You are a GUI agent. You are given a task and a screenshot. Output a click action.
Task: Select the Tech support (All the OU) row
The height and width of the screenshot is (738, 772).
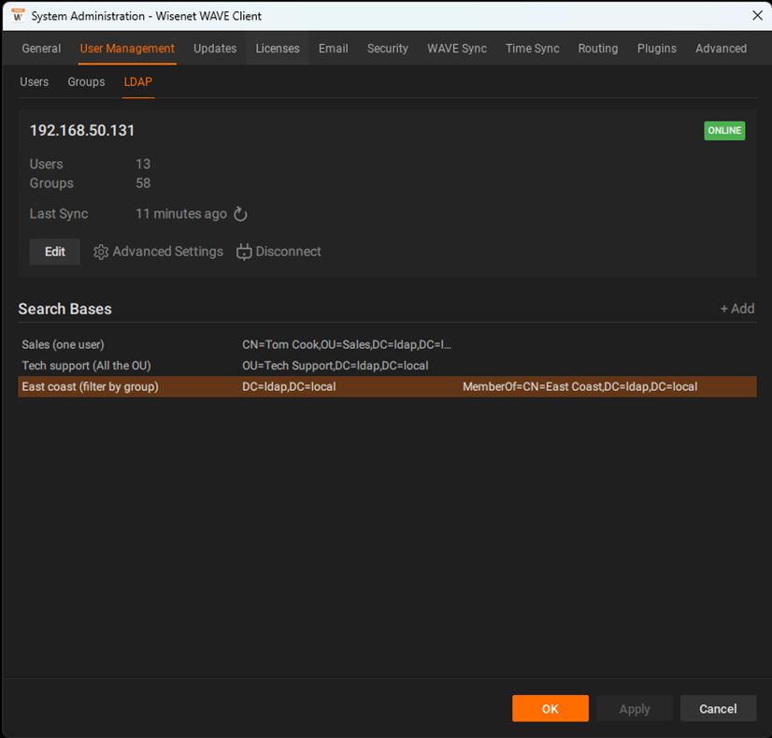(x=387, y=366)
